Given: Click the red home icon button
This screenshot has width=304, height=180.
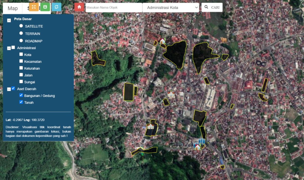Looking at the screenshot, I should tap(79, 7).
